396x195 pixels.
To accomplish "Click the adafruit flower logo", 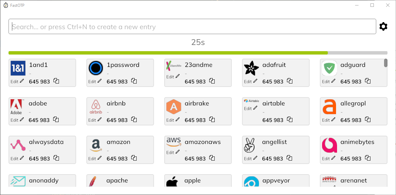I will (251, 68).
